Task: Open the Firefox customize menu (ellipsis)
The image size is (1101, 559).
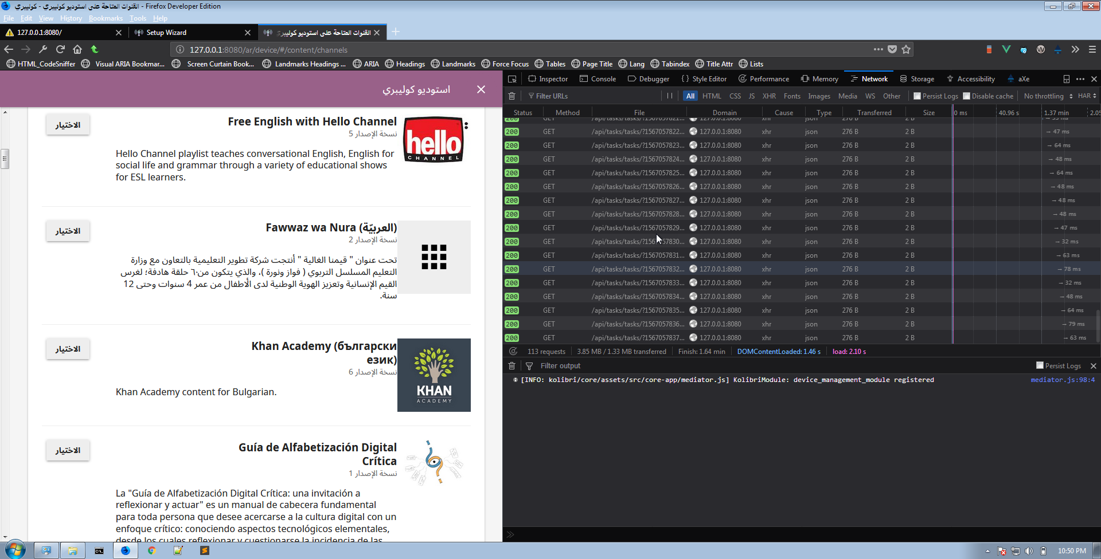Action: click(x=879, y=50)
